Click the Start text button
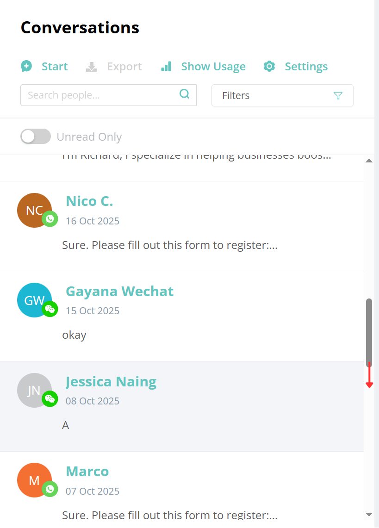Screen dimensions: 379x528 pos(55,67)
